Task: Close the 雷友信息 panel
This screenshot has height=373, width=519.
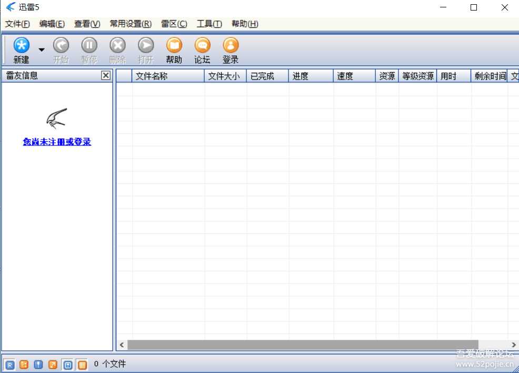Action: point(106,75)
